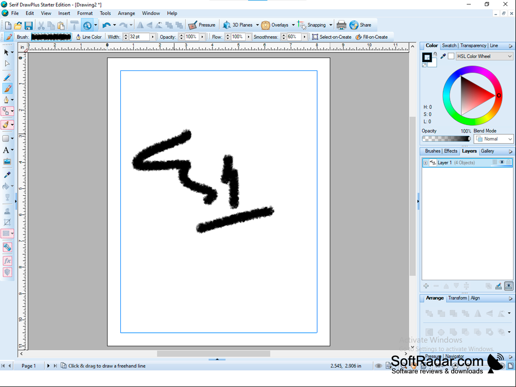Click the horizontal scrollbar thumb
Viewport: 516px width, 387px height.
tap(213, 354)
